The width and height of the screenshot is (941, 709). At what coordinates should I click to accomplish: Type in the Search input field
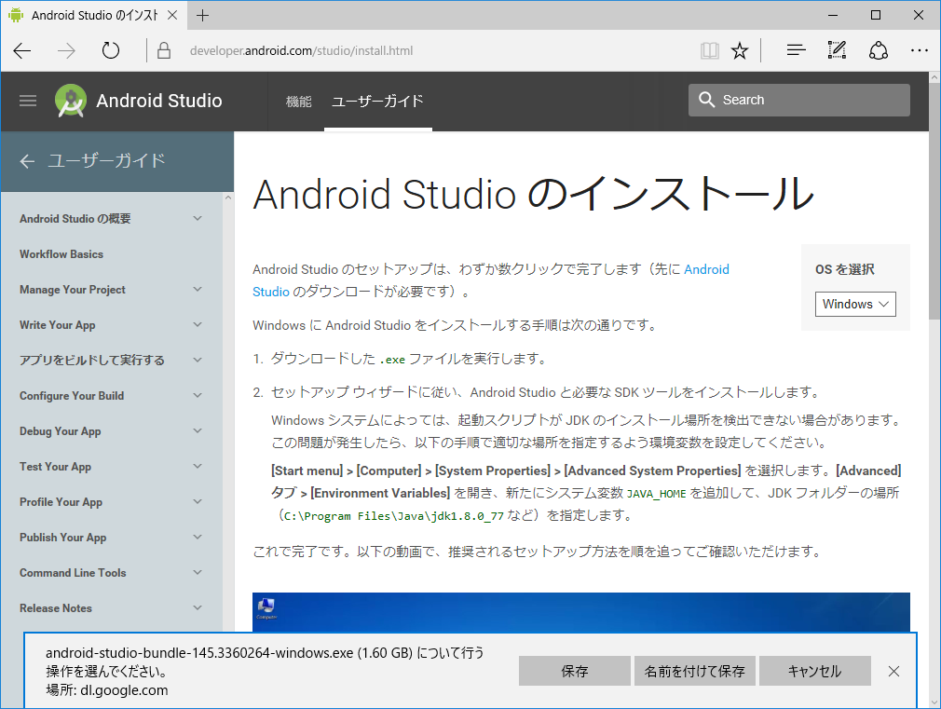798,100
